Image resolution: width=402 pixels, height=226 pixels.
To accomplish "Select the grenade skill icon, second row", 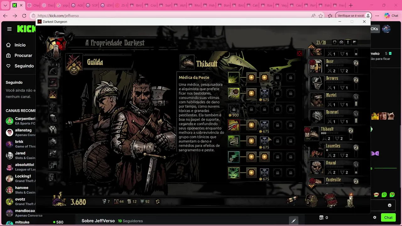I will pyautogui.click(x=234, y=93).
